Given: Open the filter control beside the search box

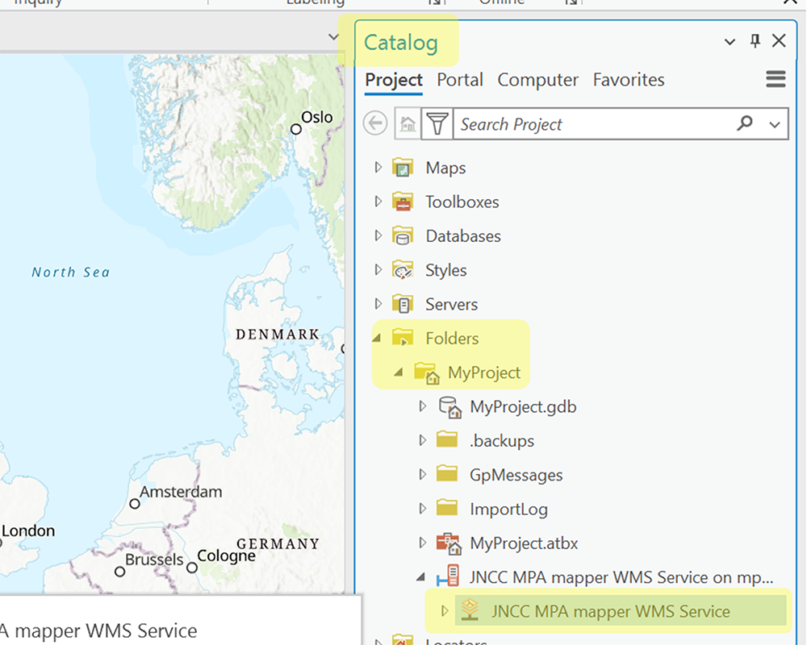Looking at the screenshot, I should pos(437,123).
